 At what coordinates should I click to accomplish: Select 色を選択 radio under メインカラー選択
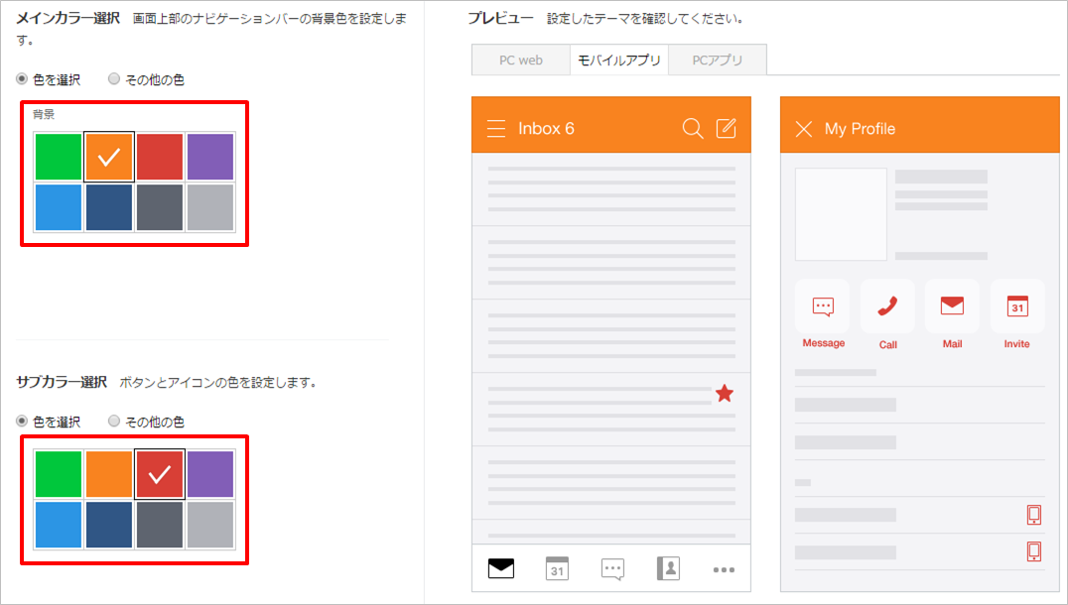pyautogui.click(x=23, y=79)
